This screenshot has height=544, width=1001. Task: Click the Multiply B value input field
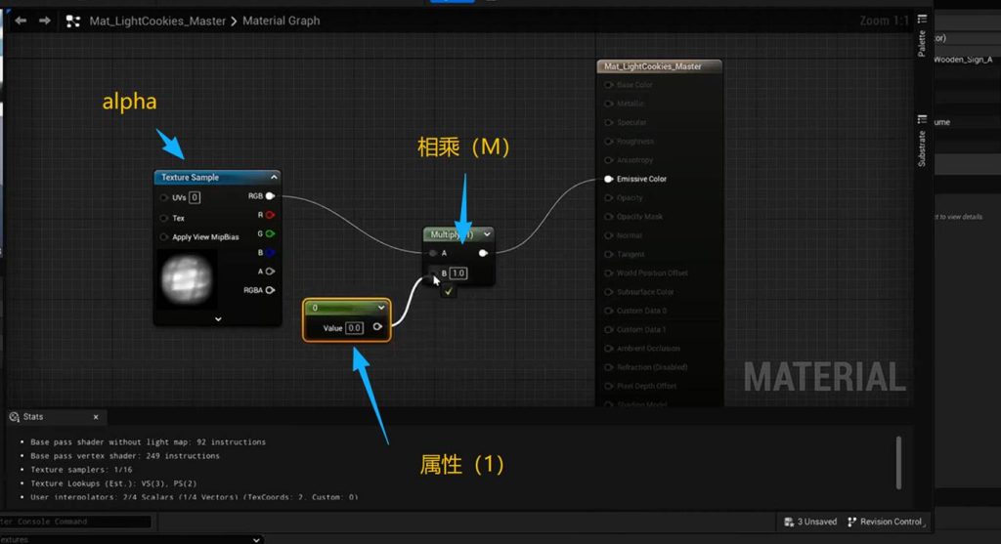pos(457,273)
